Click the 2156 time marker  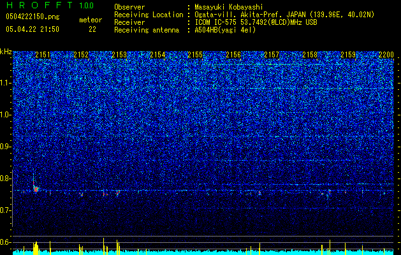click(x=233, y=55)
